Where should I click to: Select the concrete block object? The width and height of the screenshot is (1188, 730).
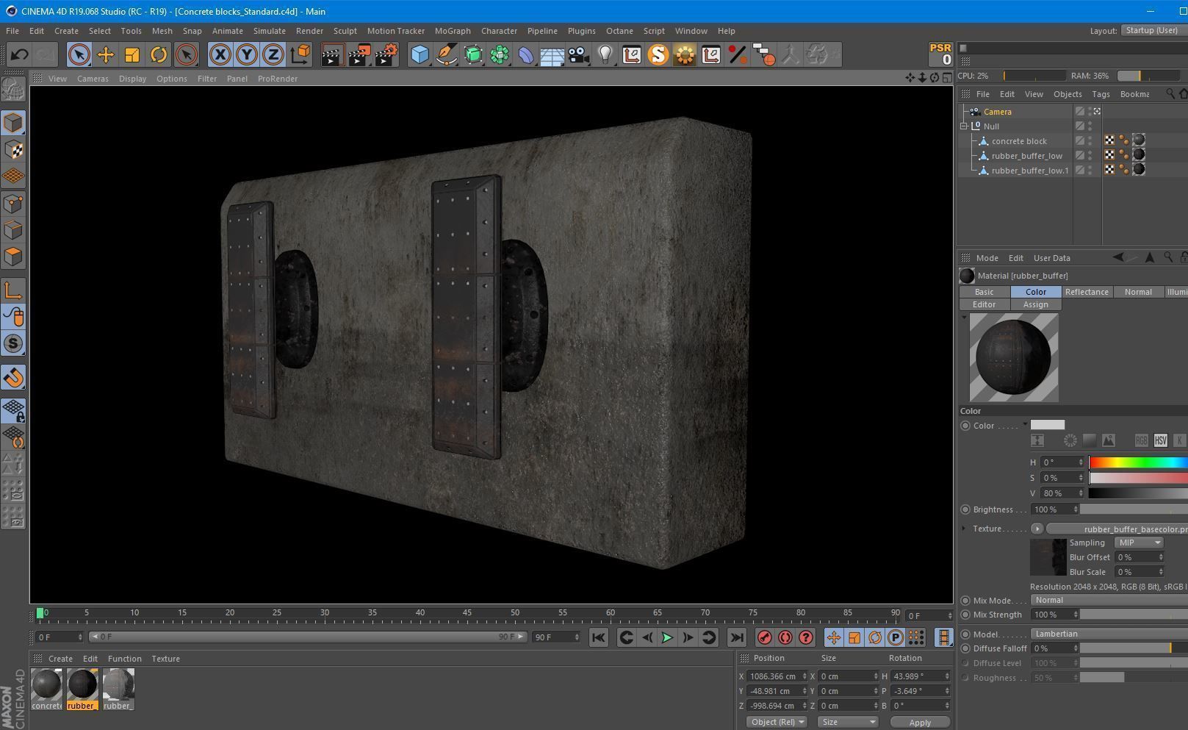click(1019, 141)
